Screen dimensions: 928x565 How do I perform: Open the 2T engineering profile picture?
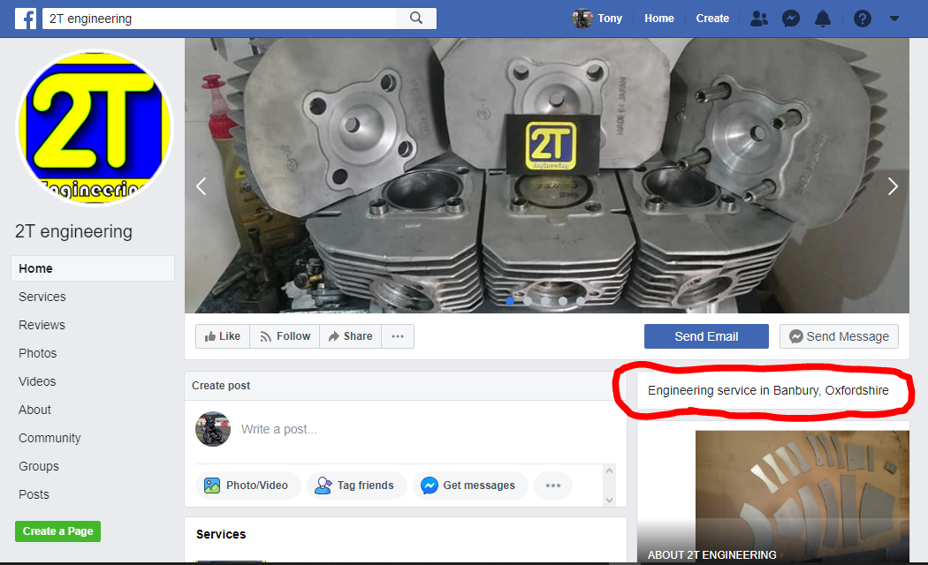coord(95,128)
